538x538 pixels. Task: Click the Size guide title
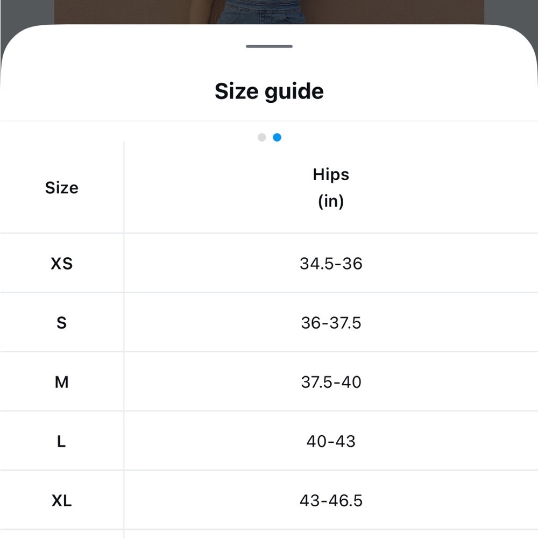tap(269, 91)
